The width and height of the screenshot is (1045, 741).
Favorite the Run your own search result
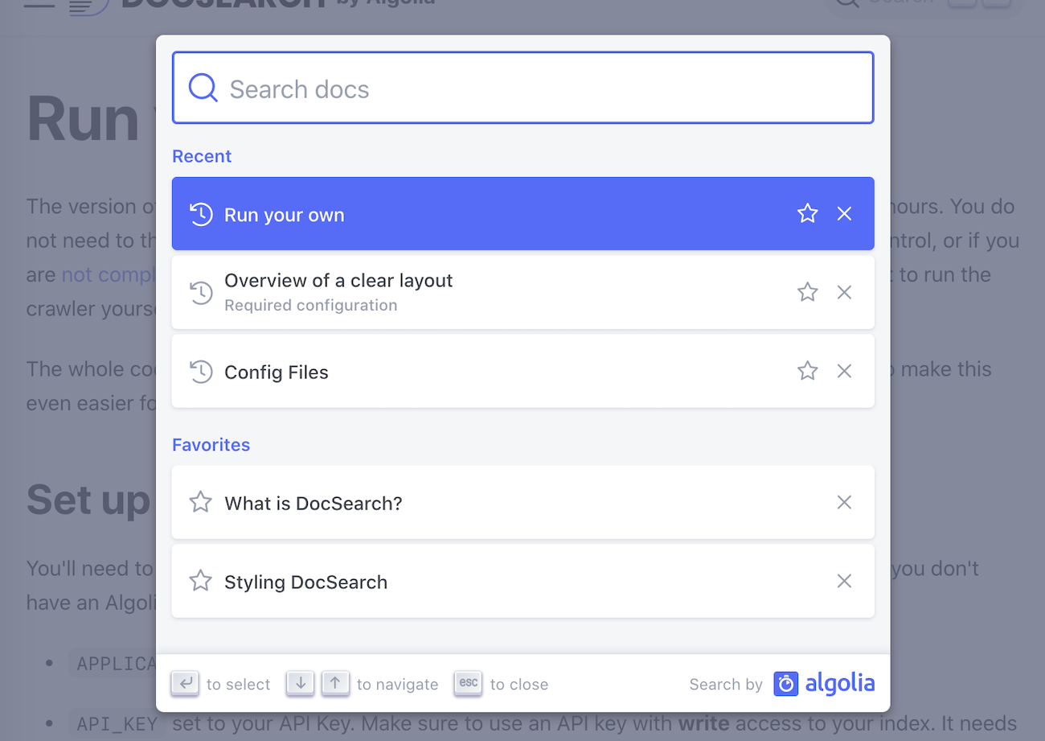point(807,214)
